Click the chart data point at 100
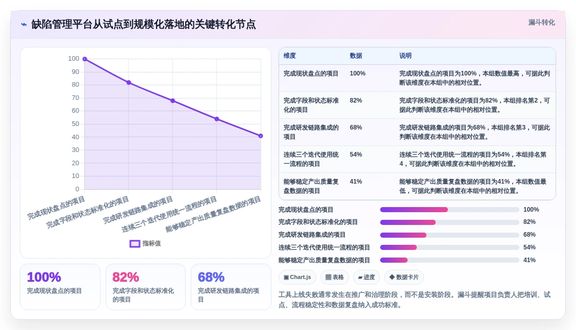This screenshot has height=330, width=576. pos(85,59)
